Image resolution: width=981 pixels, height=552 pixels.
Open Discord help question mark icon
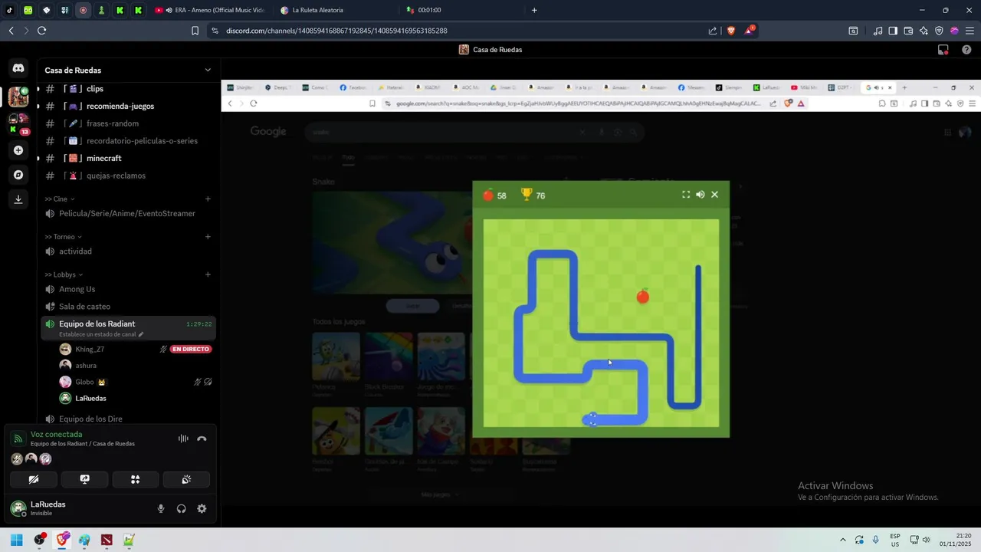pyautogui.click(x=966, y=50)
